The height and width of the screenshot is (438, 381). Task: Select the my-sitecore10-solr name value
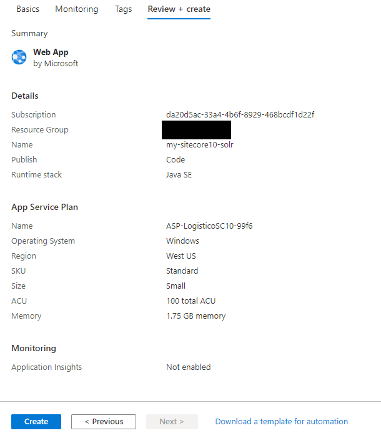coord(200,145)
